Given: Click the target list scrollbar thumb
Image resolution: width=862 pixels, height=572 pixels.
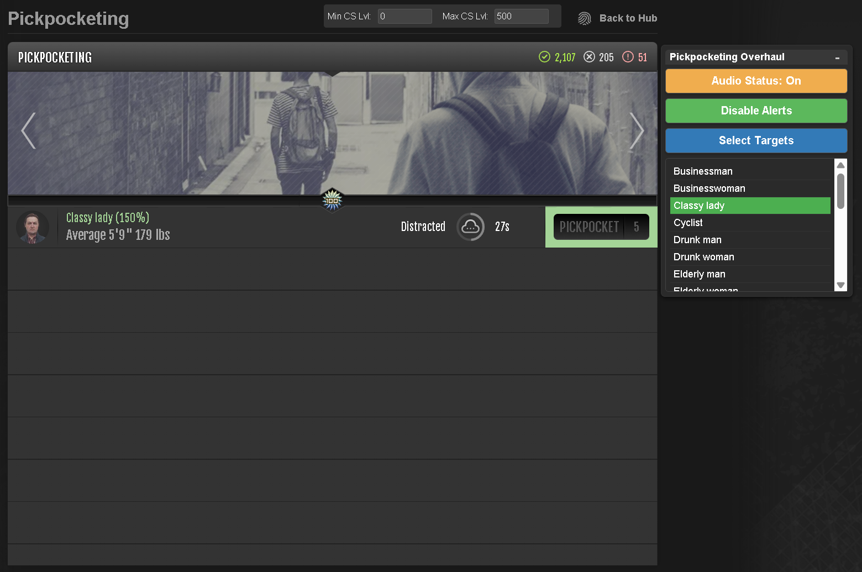Looking at the screenshot, I should coord(840,191).
